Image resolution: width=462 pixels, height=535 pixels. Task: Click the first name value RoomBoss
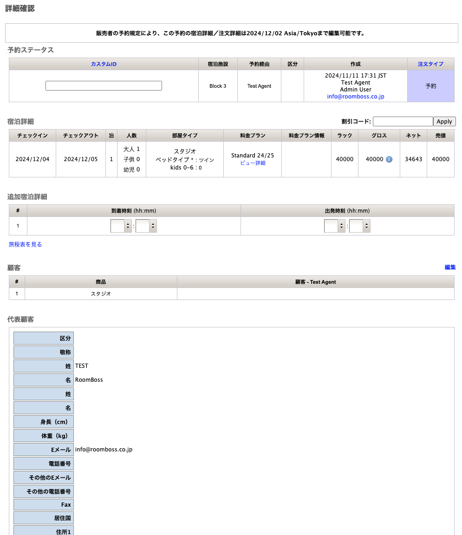(x=89, y=380)
